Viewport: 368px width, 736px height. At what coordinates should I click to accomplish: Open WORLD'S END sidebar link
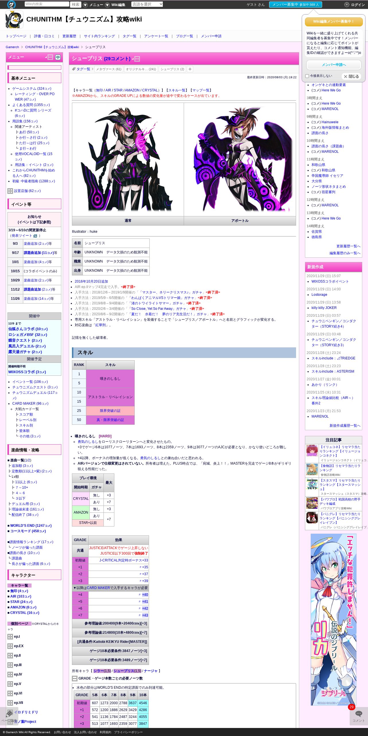tap(31, 526)
